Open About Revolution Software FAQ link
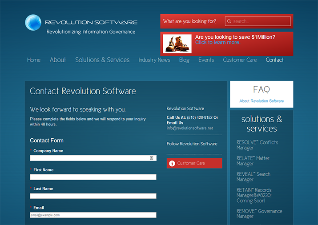Screen dimensions: 318x225 262,101
